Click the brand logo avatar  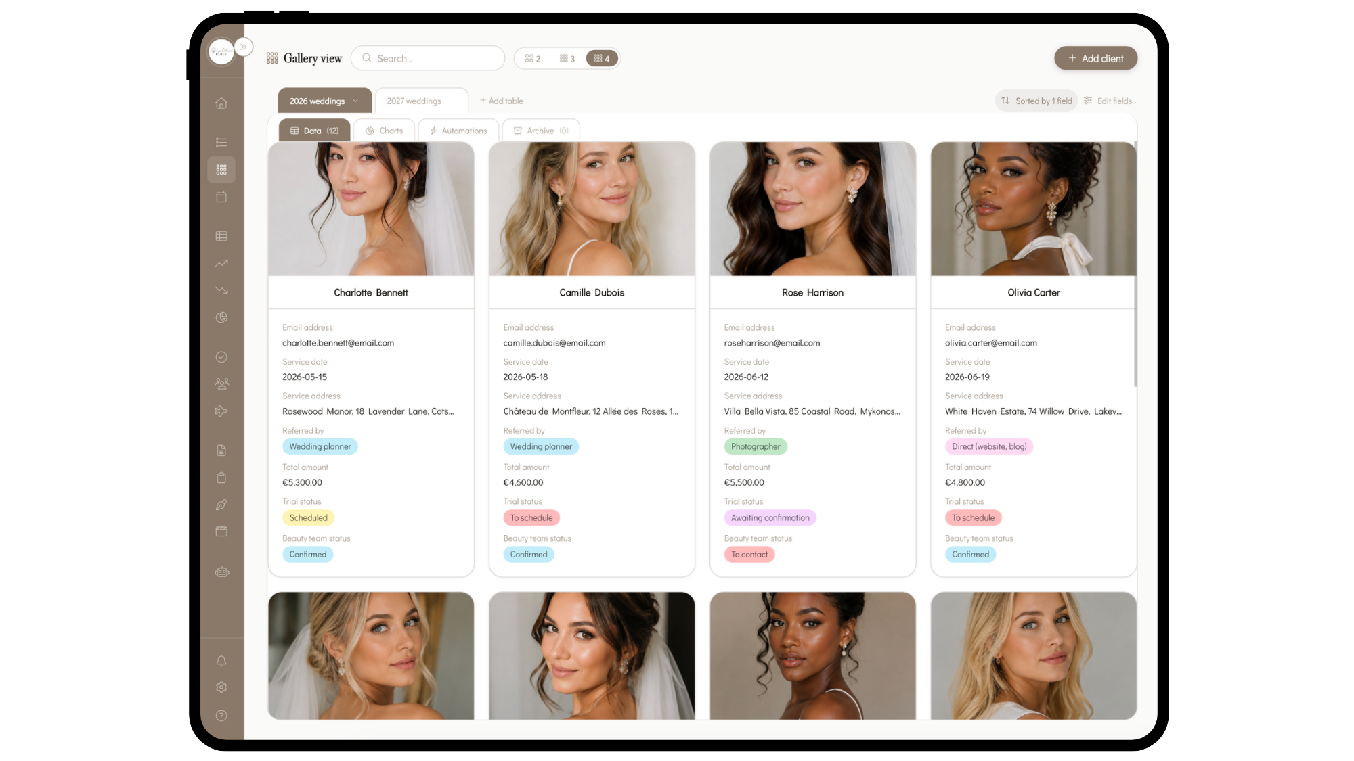[221, 51]
